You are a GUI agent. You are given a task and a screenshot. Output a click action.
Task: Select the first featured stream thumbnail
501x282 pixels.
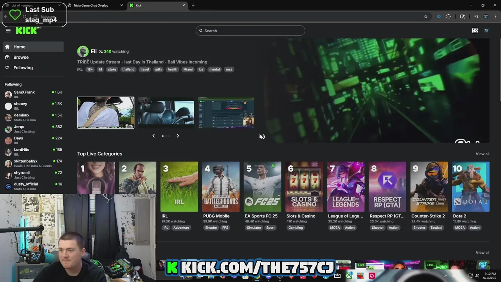[x=106, y=113]
